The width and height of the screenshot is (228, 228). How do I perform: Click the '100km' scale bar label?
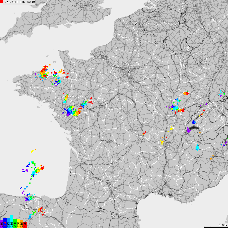[x=223, y=225]
